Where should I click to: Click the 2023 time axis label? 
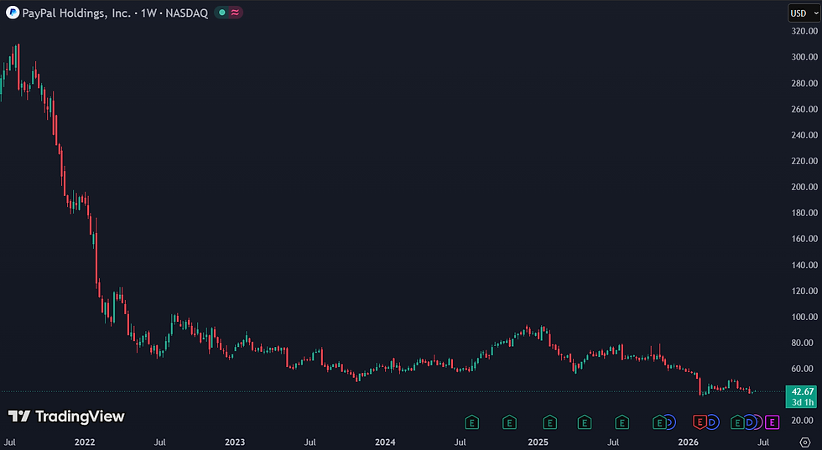point(235,442)
